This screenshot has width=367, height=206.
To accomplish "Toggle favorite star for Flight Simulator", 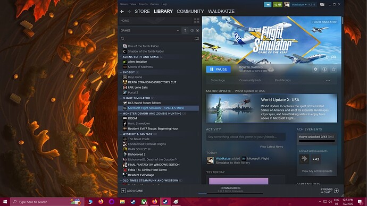I will click(x=333, y=69).
